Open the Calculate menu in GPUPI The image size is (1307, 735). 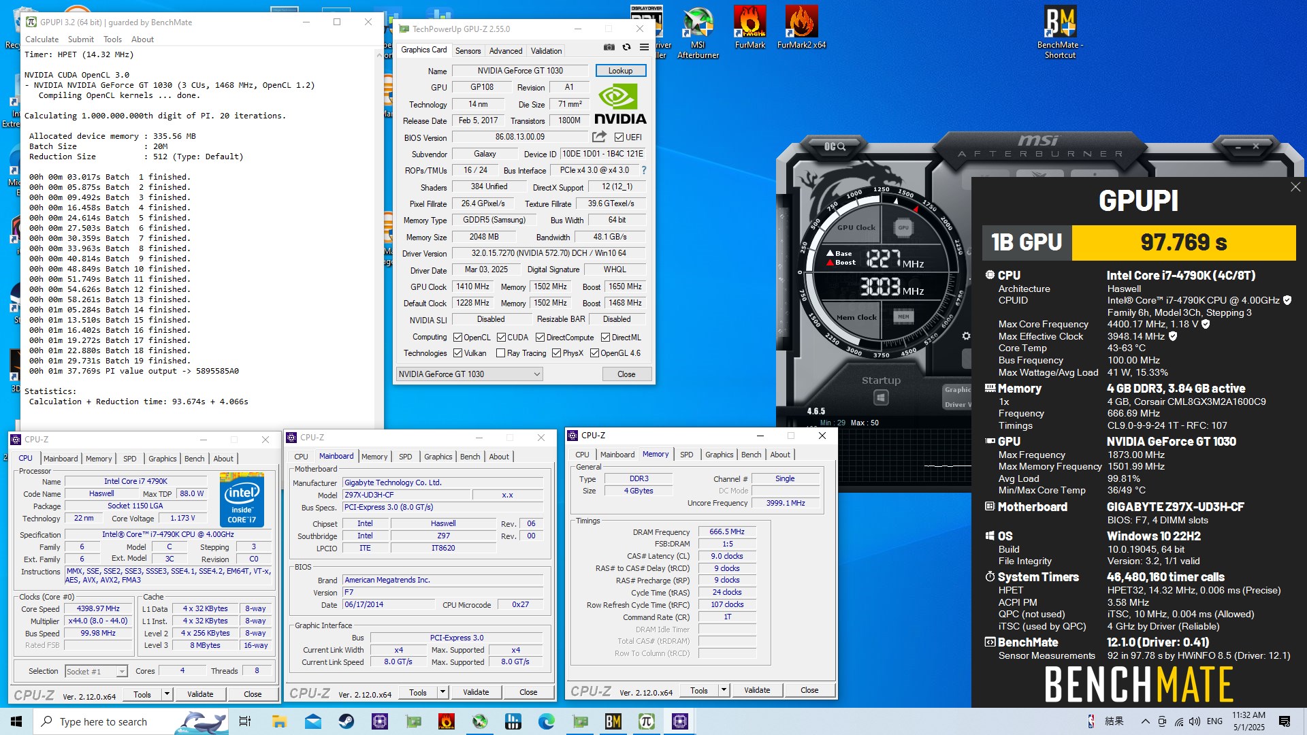click(42, 39)
